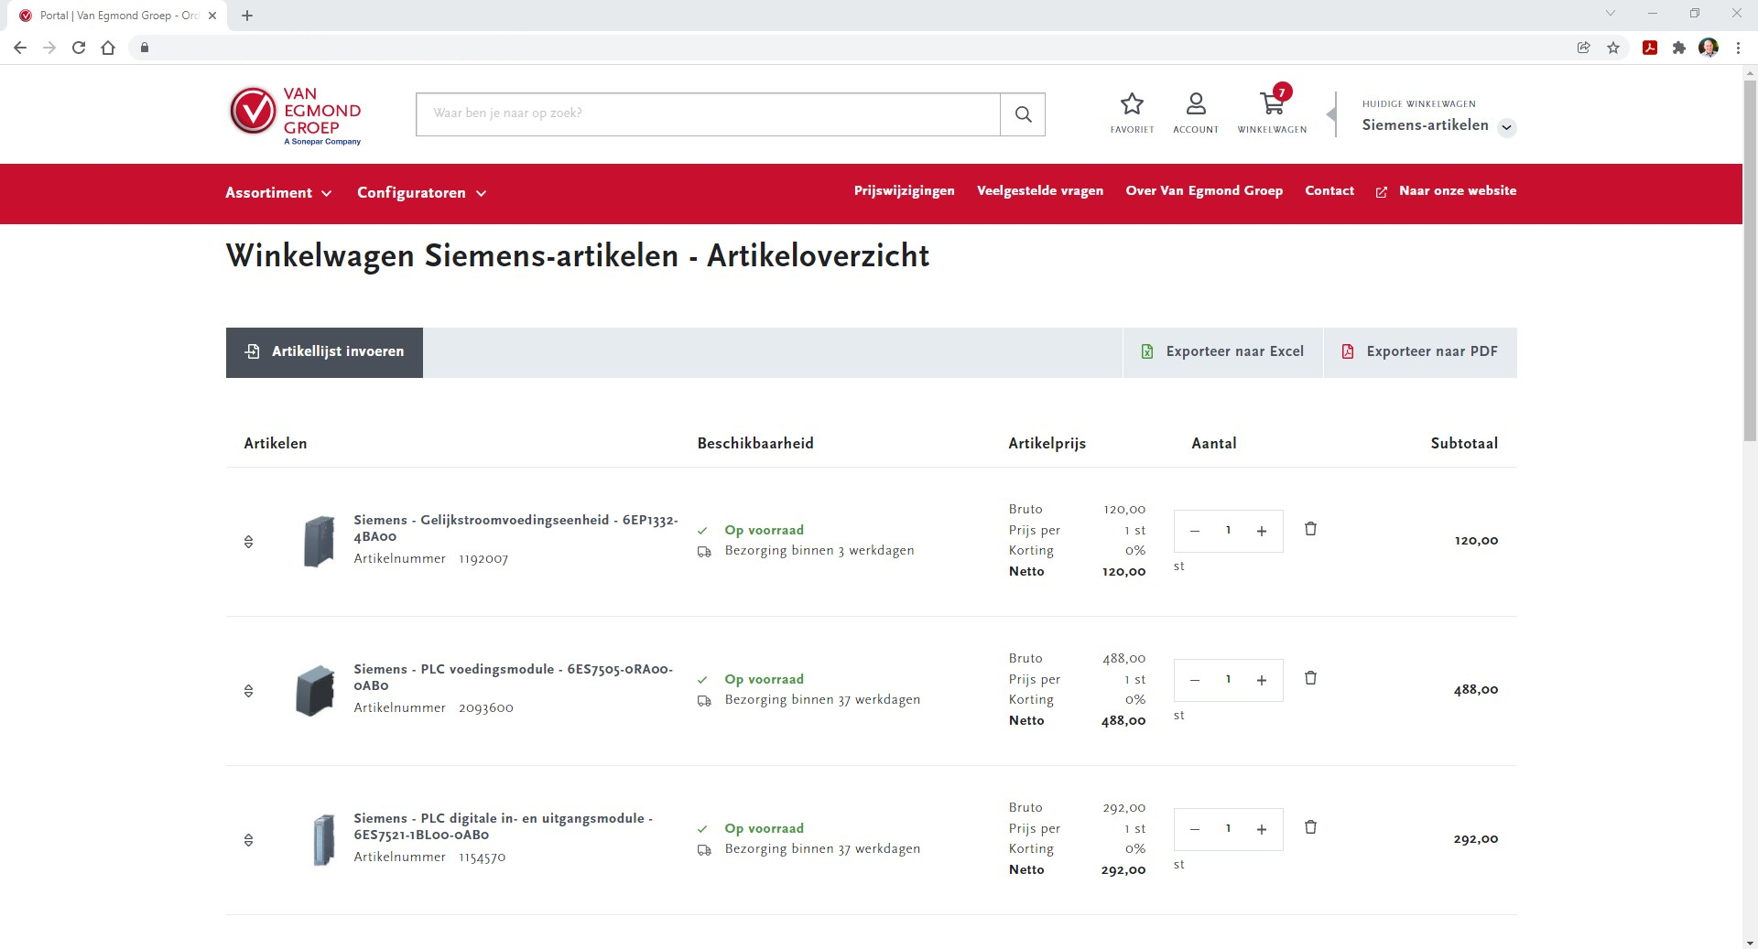1758x949 pixels.
Task: Select article number 2093600 text
Action: click(486, 707)
